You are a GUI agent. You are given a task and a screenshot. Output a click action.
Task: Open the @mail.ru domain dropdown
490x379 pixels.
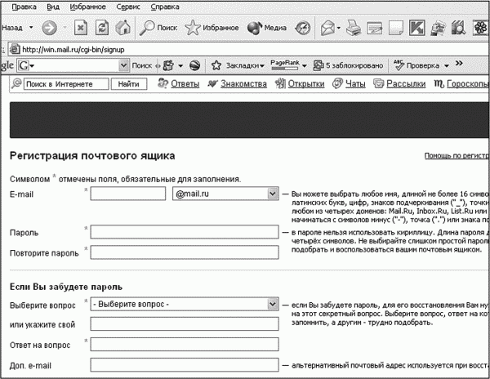(x=225, y=194)
